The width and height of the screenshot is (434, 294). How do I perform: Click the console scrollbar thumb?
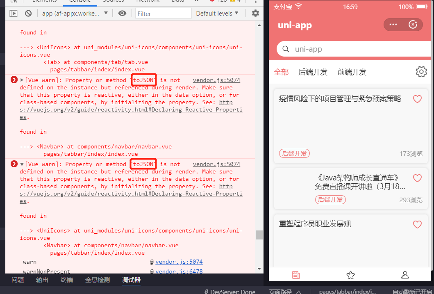tap(259, 235)
